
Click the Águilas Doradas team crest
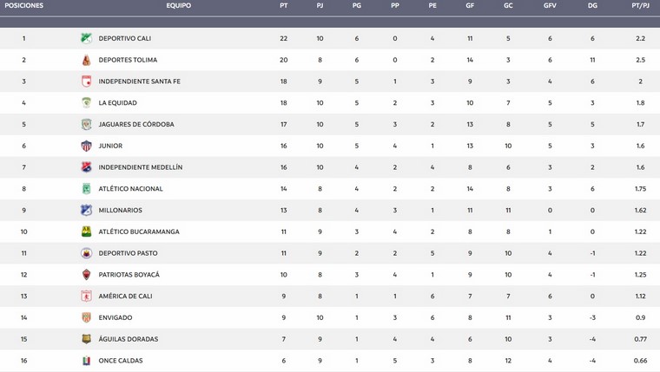pyautogui.click(x=86, y=339)
